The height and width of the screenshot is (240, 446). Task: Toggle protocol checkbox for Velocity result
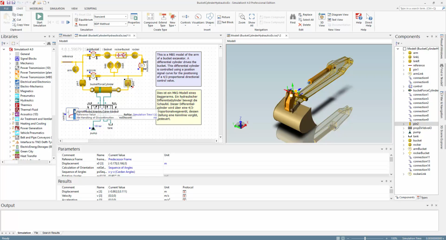pyautogui.click(x=184, y=196)
